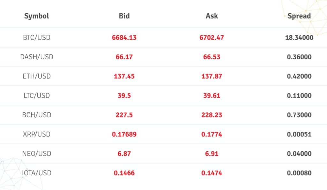
Task: Select ETH bid price 137.45
Action: tap(124, 76)
